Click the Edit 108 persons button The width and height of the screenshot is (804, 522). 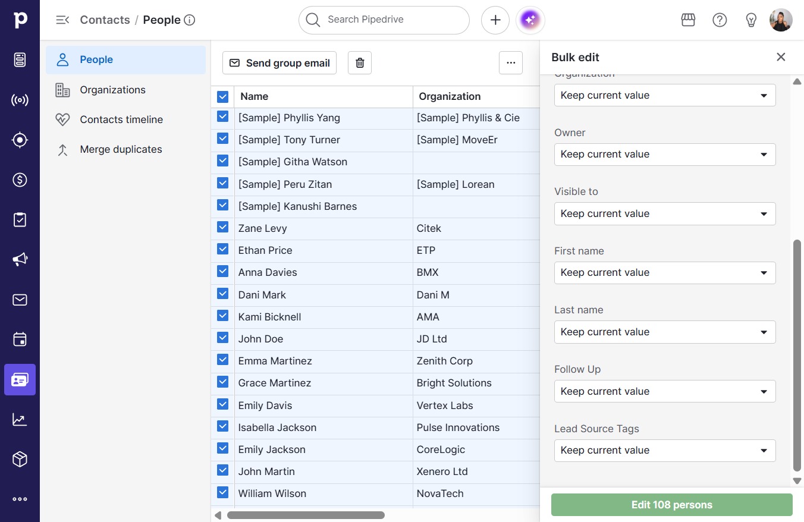[x=672, y=505]
